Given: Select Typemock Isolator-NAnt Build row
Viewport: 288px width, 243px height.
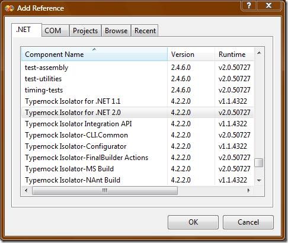Looking at the screenshot, I should [x=137, y=180].
